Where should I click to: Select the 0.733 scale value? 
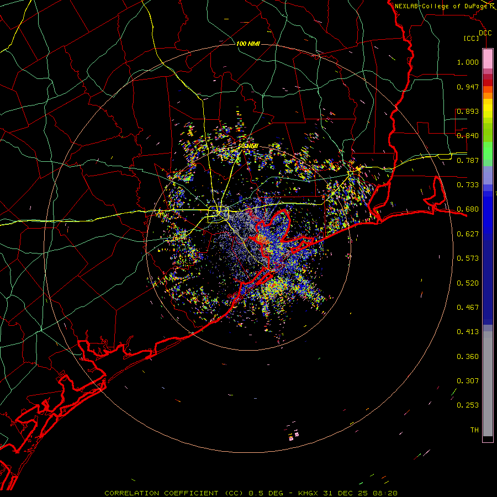coord(468,185)
